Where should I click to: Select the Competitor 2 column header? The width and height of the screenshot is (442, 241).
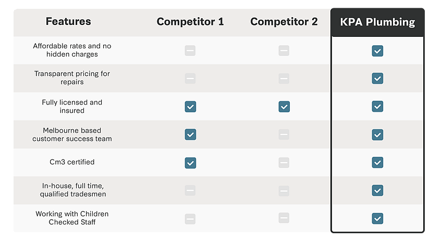284,22
